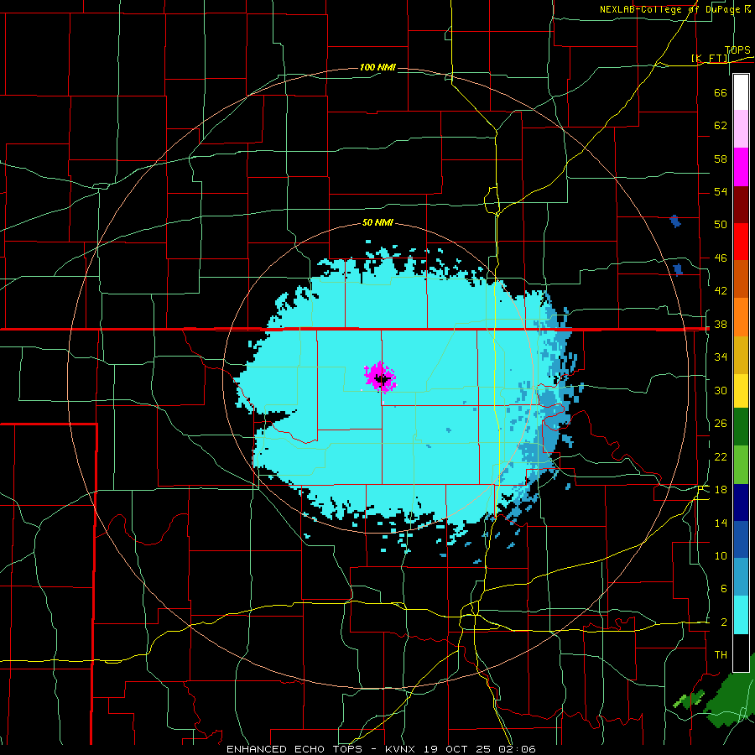This screenshot has height=755, width=755.
Task: Click the gold swatch in the TOPS scale
Action: pos(741,355)
